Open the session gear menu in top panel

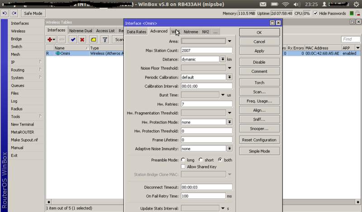click(x=356, y=4)
